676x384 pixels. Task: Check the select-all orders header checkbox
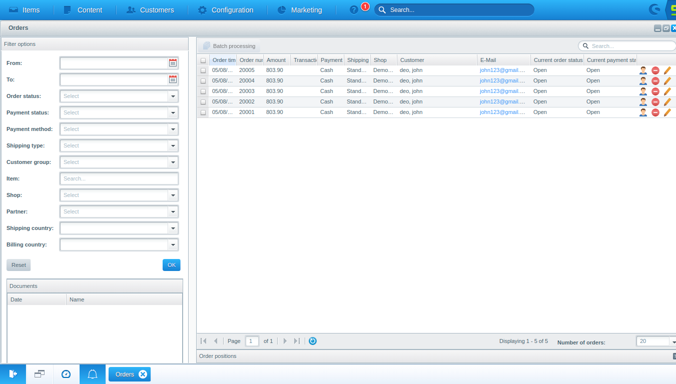pos(203,60)
